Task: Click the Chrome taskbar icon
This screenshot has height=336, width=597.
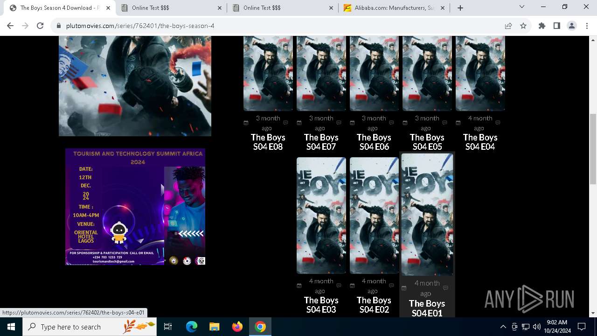Action: pos(260,327)
